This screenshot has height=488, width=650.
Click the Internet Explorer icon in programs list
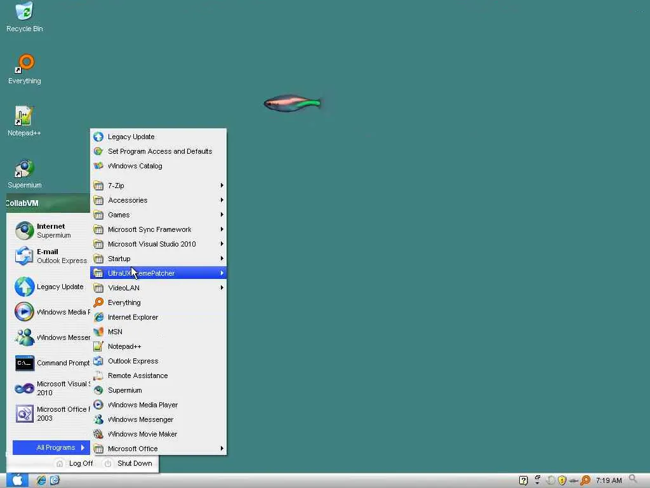(98, 317)
